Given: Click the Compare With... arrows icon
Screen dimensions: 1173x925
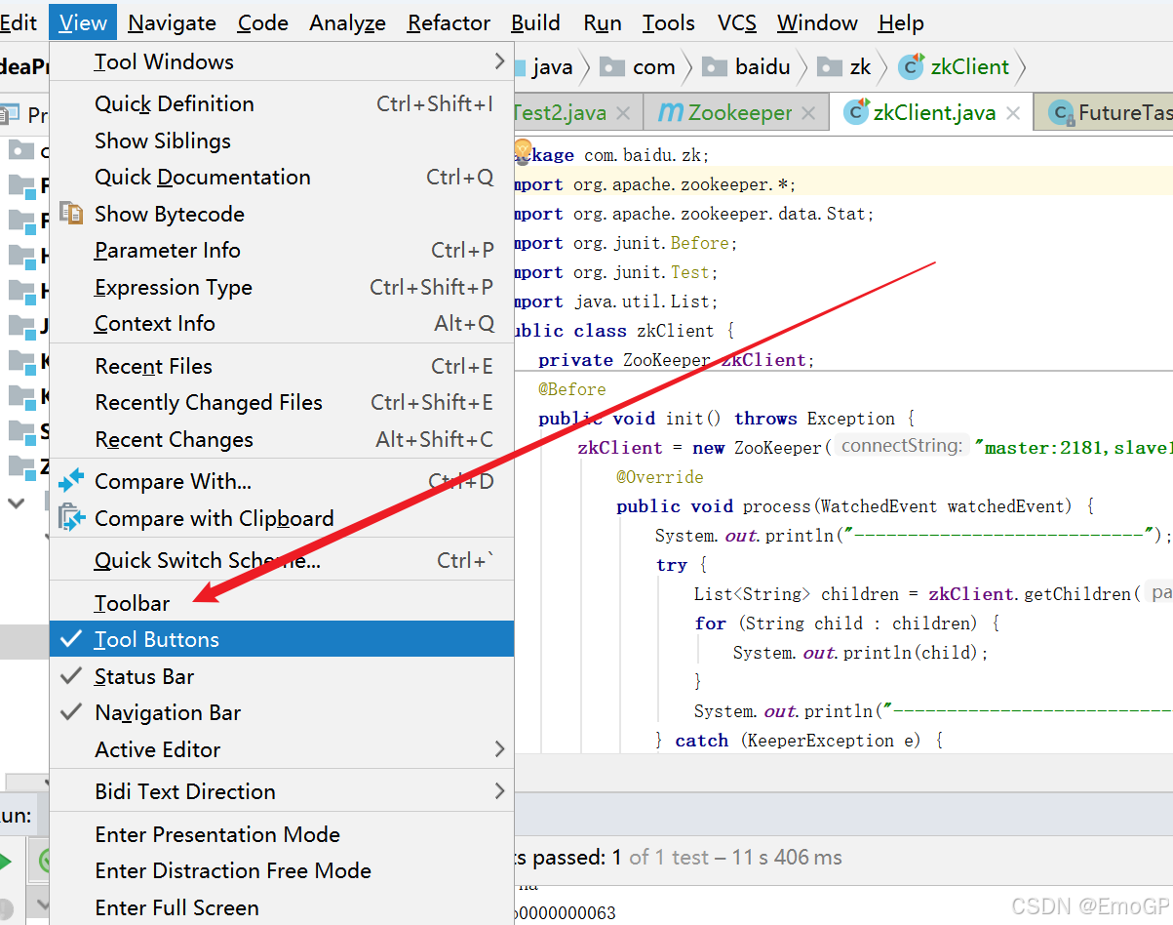Looking at the screenshot, I should tap(71, 481).
